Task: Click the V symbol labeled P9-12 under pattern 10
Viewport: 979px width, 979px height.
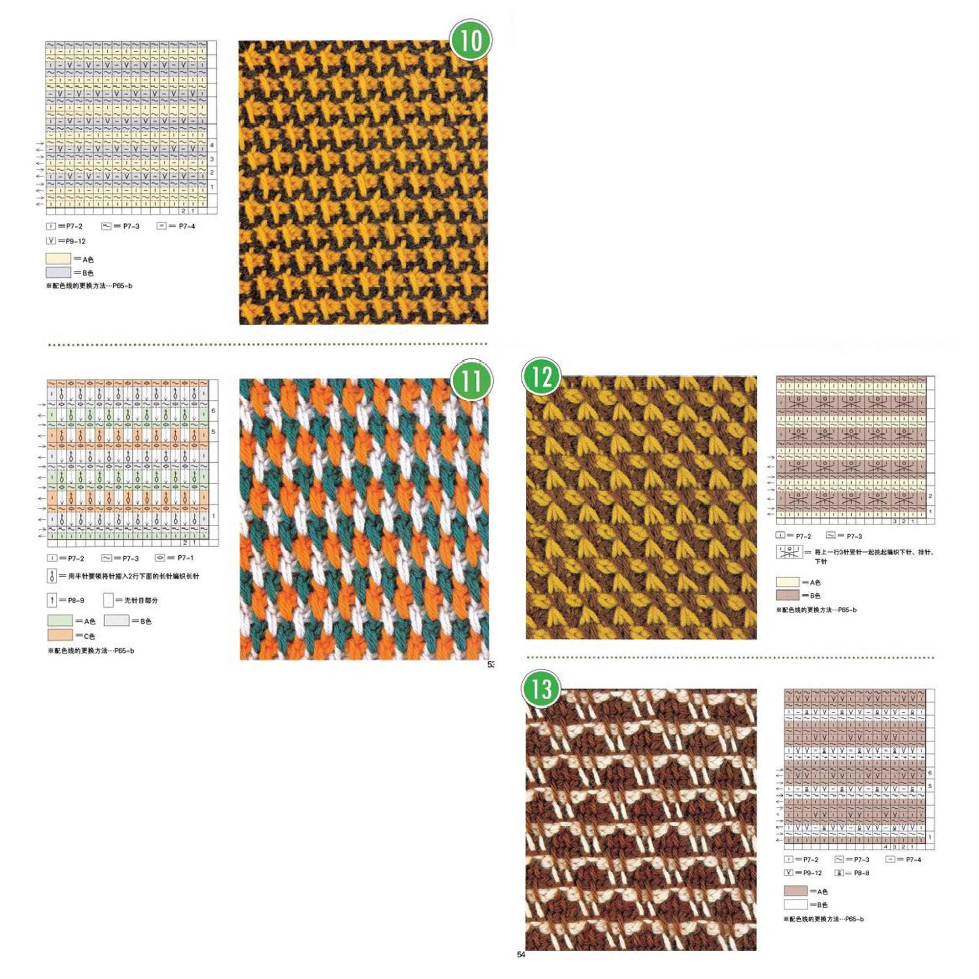Action: (51, 241)
